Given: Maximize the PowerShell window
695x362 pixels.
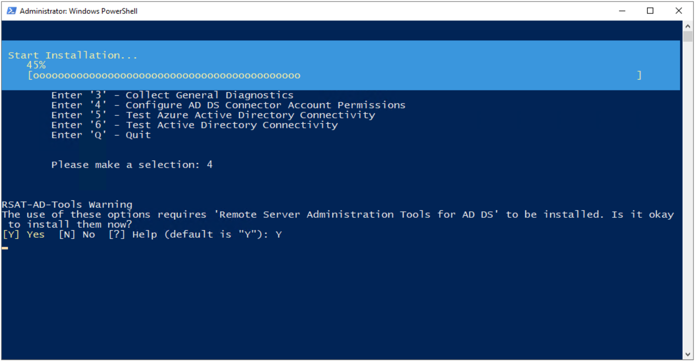Looking at the screenshot, I should click(650, 10).
